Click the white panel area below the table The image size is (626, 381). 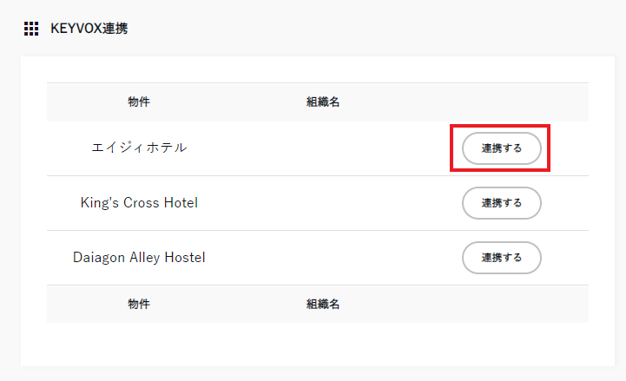tap(318, 344)
